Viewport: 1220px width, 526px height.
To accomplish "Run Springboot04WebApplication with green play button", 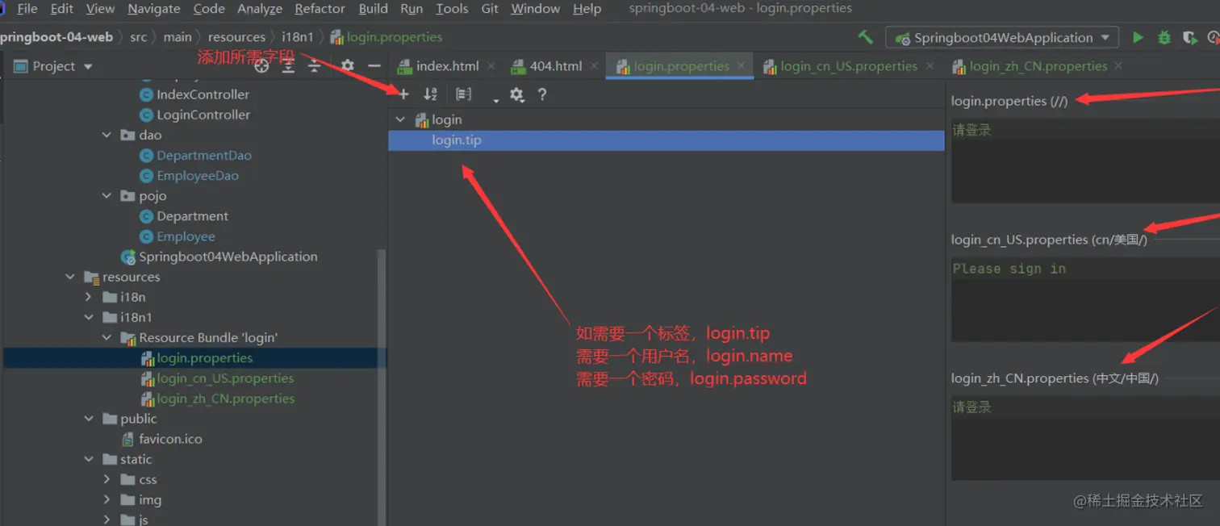I will 1138,37.
